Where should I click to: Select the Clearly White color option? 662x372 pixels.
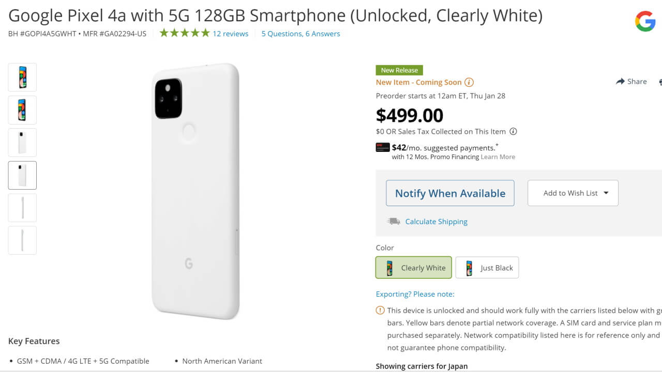(413, 267)
